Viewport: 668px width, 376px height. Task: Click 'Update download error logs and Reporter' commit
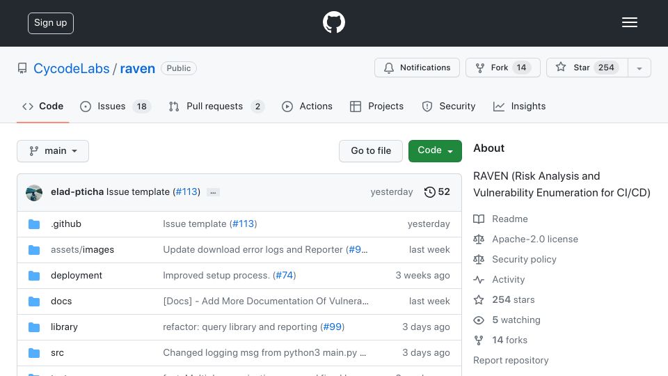253,249
